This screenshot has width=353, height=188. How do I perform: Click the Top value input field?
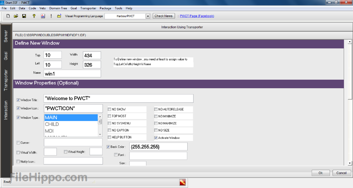tap(53, 55)
